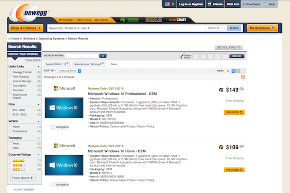
Task: Check the Professional version filter
Action: coord(11,131)
